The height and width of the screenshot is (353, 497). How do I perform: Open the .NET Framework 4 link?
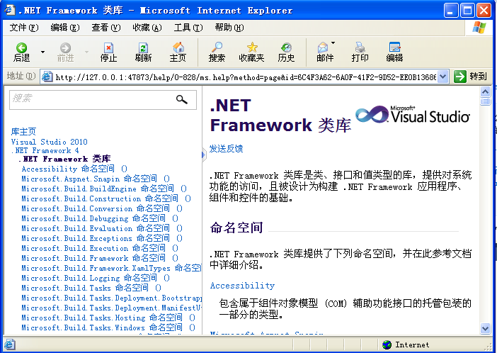(45, 150)
